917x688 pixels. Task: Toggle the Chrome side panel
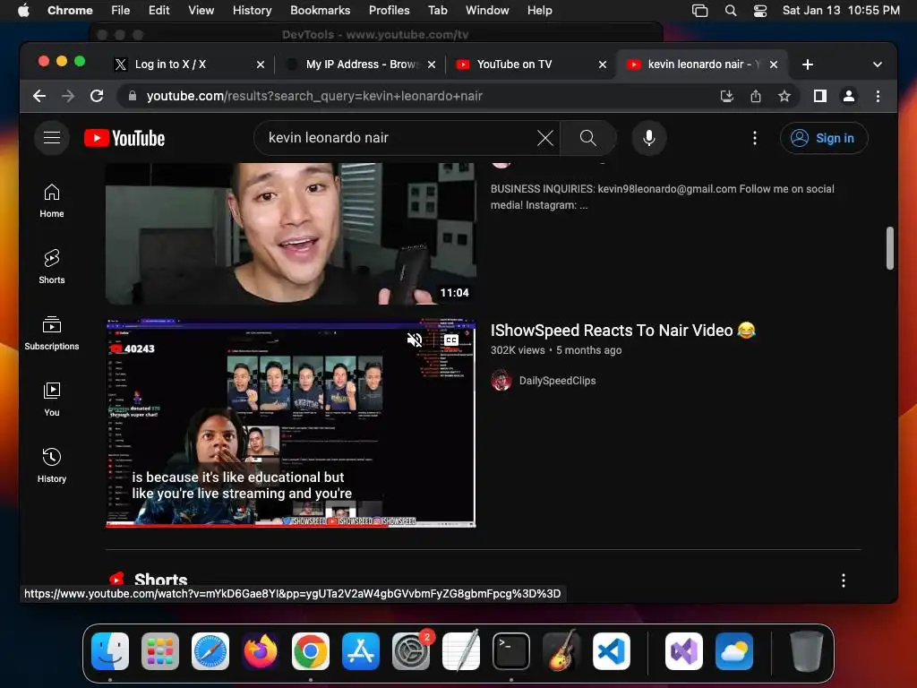(820, 96)
